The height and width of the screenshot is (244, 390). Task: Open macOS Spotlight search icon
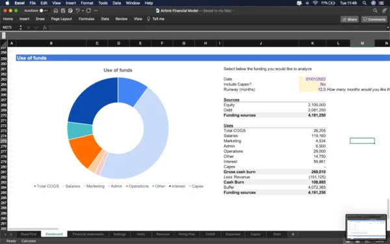(365, 3)
